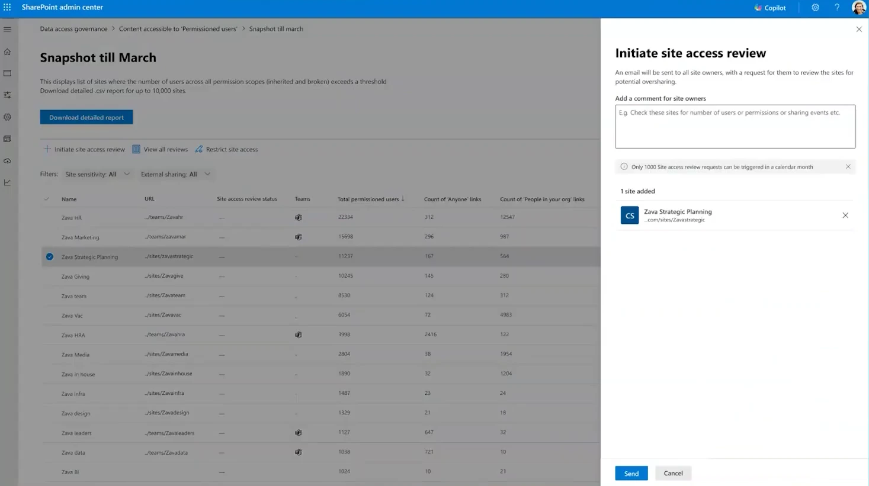
Task: Remove Zava Strategic Planning from added sites
Action: [x=845, y=215]
